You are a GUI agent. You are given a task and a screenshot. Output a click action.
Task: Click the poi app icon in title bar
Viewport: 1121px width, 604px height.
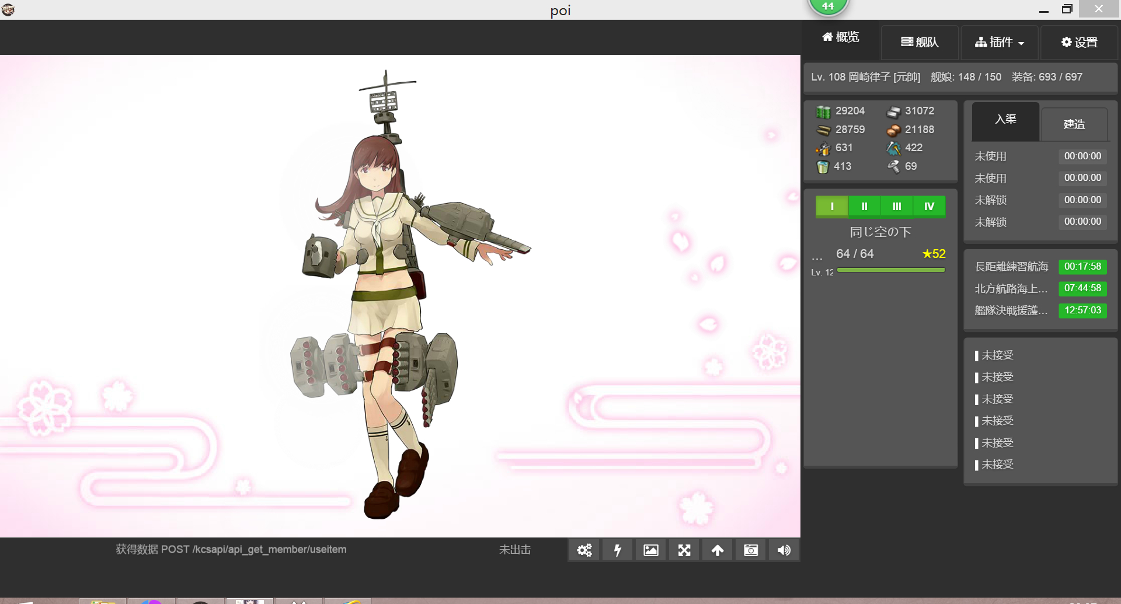coord(8,9)
